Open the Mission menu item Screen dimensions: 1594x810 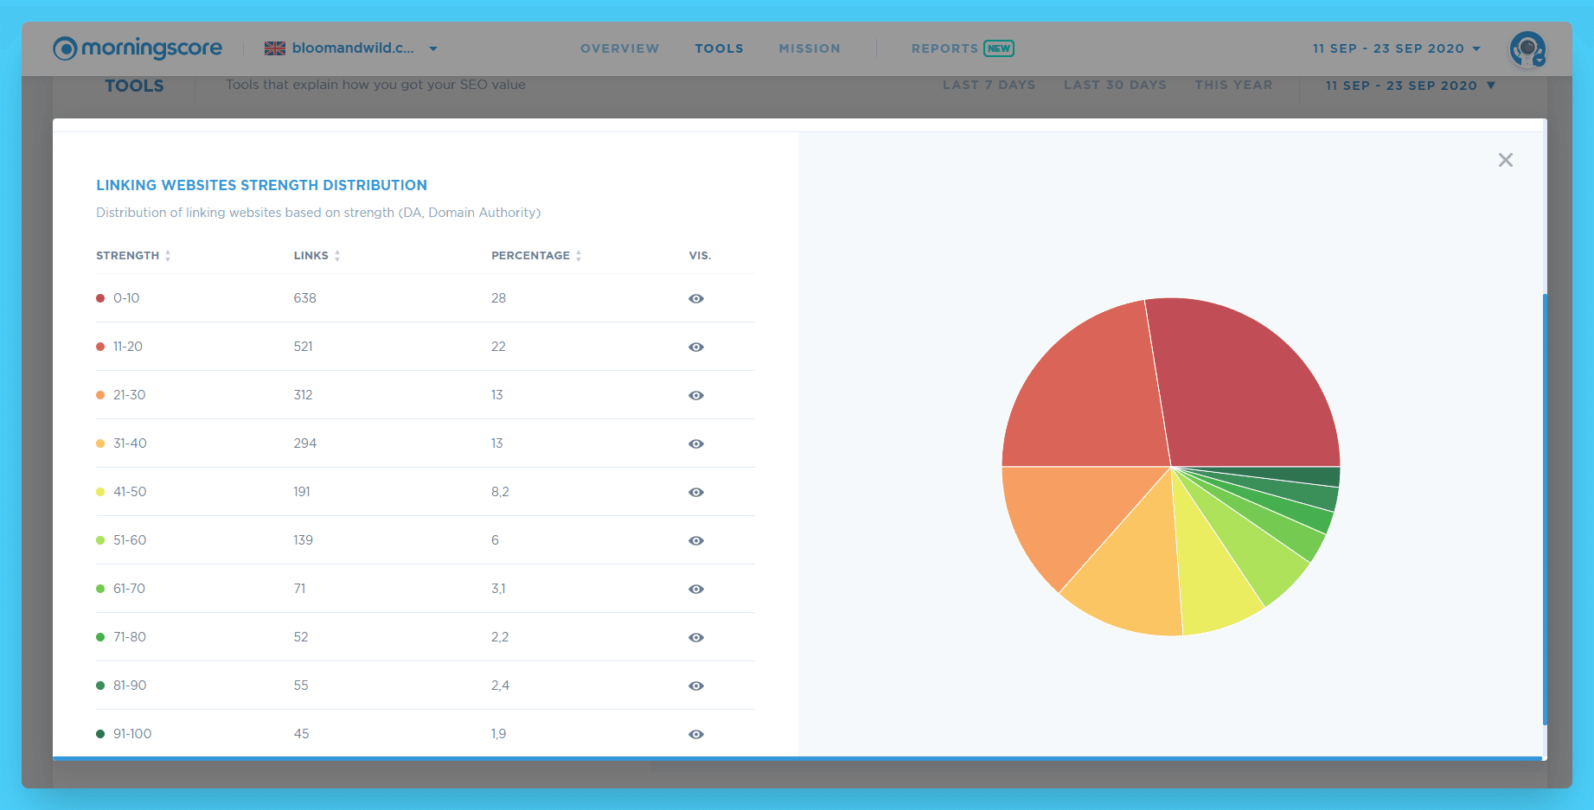810,48
